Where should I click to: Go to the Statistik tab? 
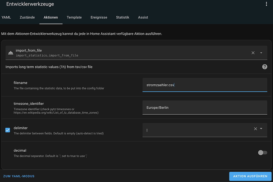point(123,17)
